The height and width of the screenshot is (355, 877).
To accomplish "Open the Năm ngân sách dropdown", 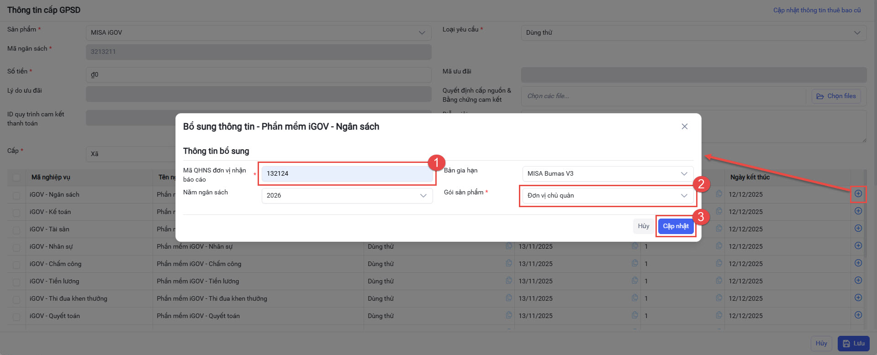I will [x=347, y=195].
